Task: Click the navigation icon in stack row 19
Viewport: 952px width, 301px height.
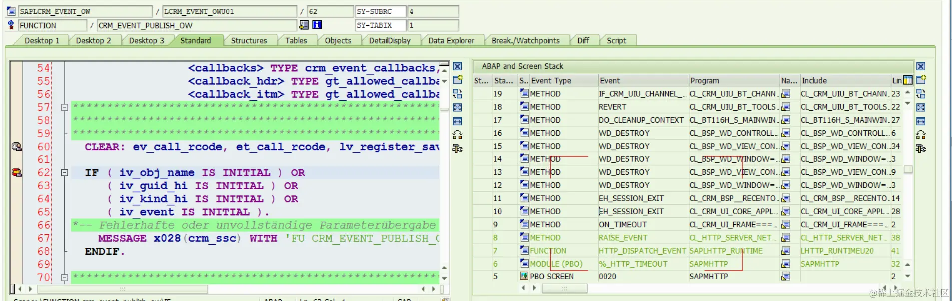Action: click(786, 94)
